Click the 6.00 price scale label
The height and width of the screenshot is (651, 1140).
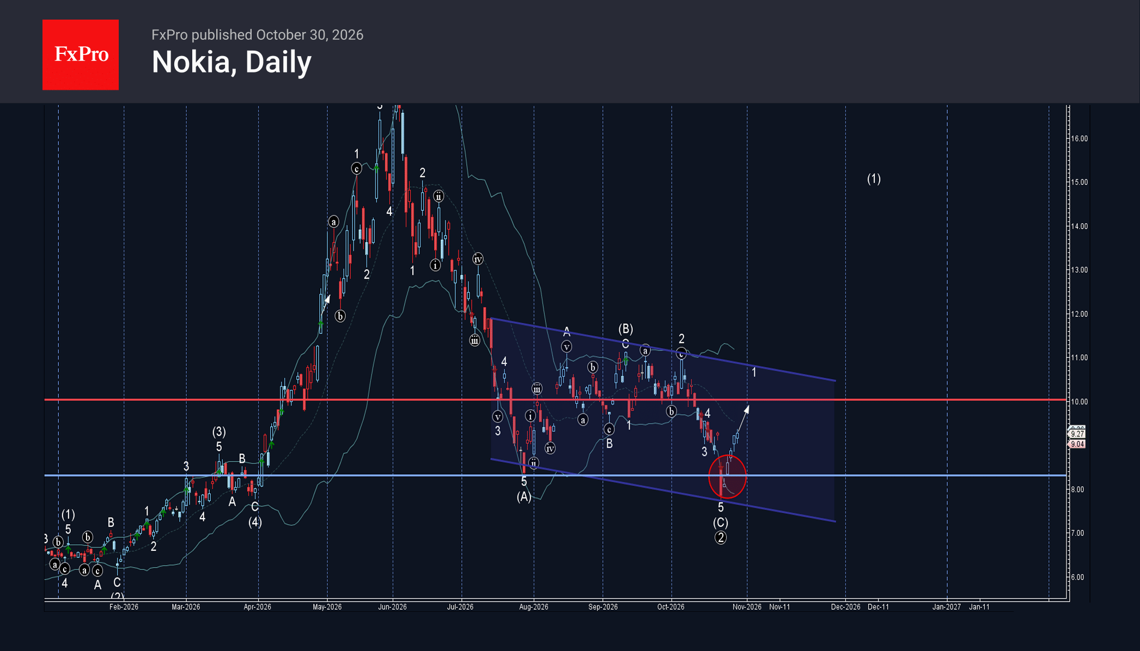coord(1077,577)
